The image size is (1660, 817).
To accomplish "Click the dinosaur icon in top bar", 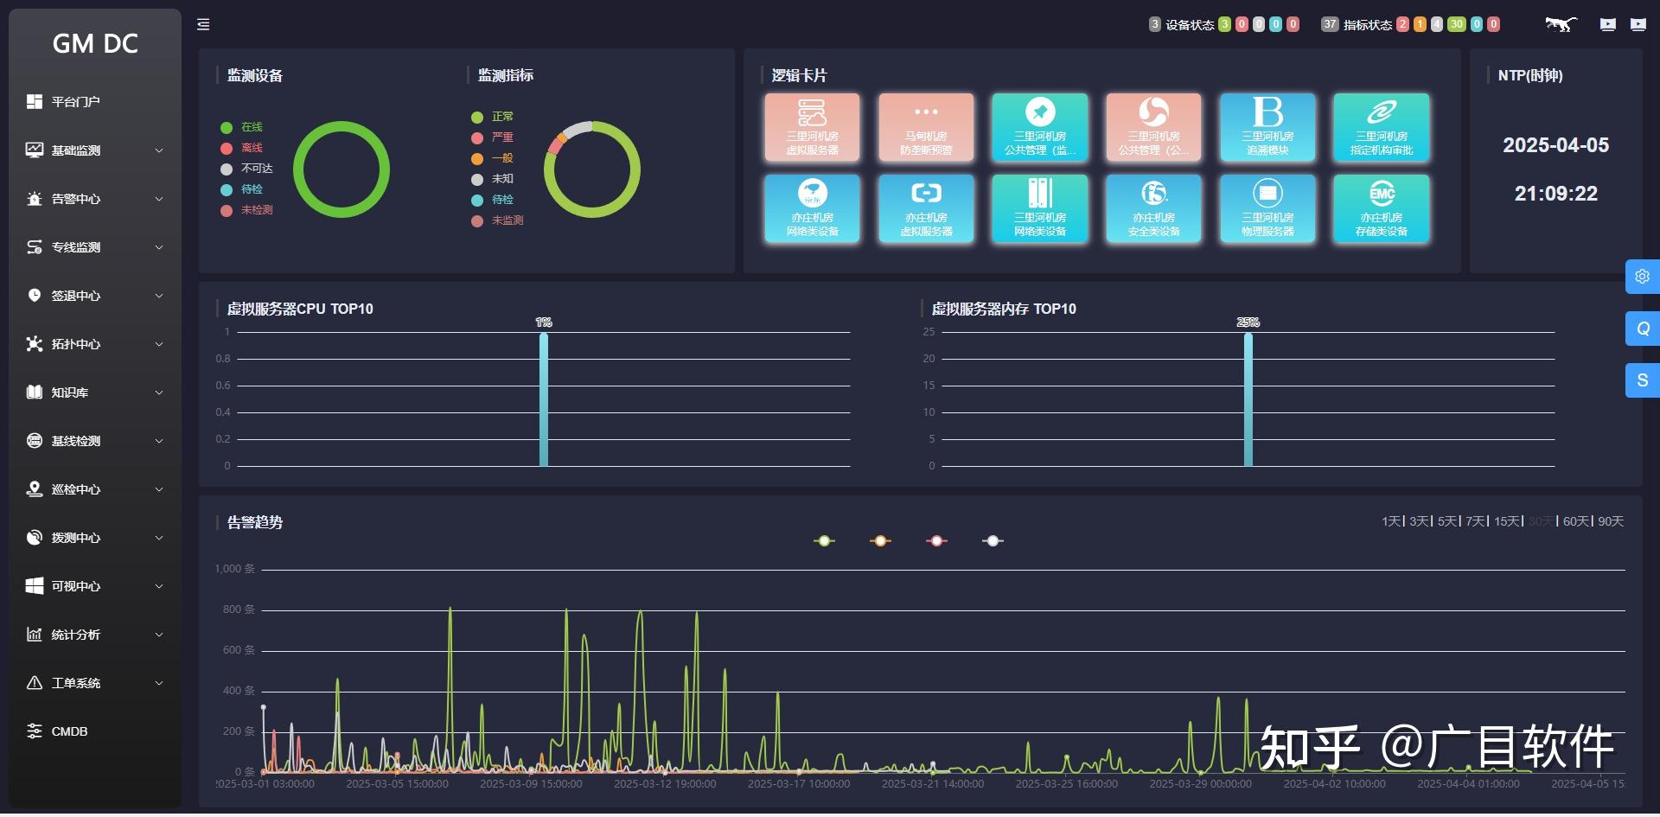I will click(1561, 24).
